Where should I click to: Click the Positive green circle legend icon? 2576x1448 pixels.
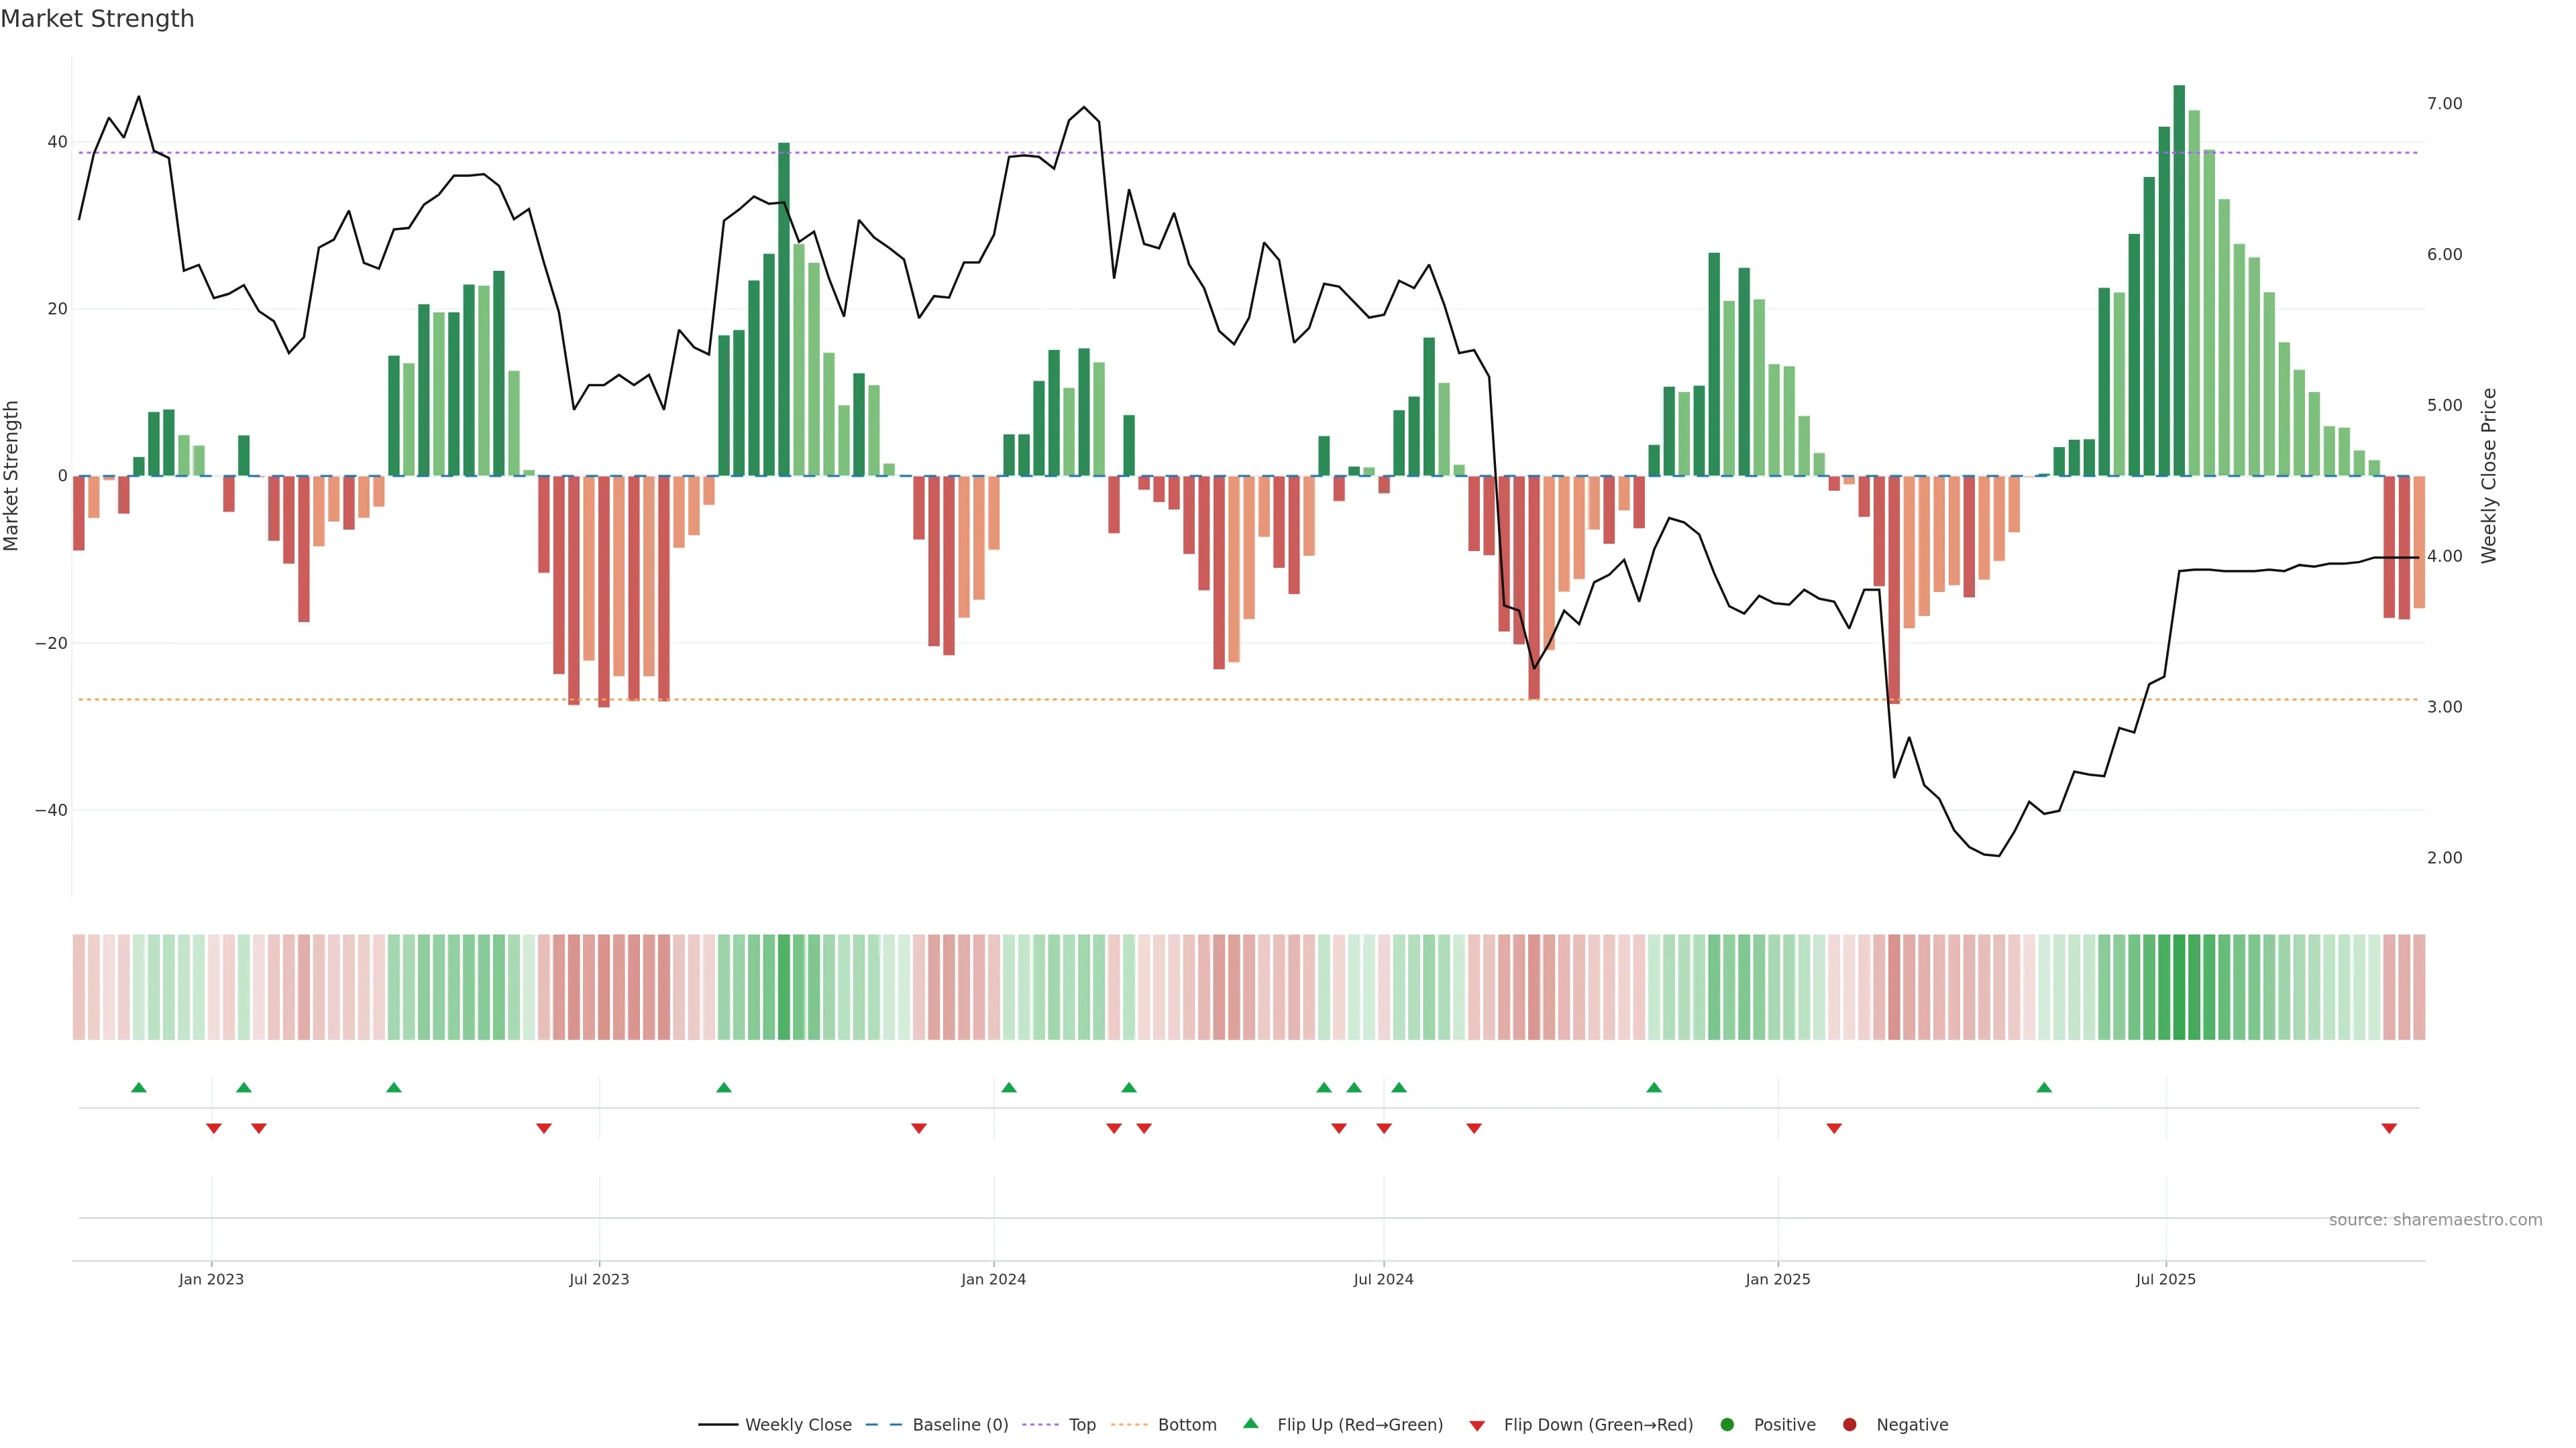click(x=1727, y=1425)
